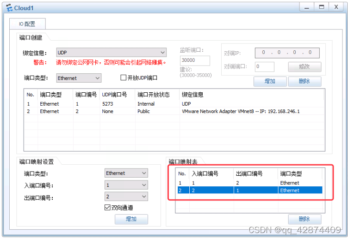
Task: Click 增加 button in 端口映射设置
Action: tap(131, 219)
